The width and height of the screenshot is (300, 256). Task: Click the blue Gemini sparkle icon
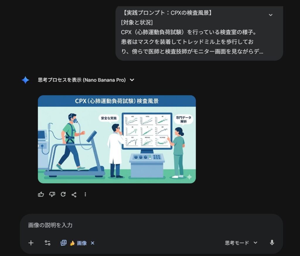(25, 80)
